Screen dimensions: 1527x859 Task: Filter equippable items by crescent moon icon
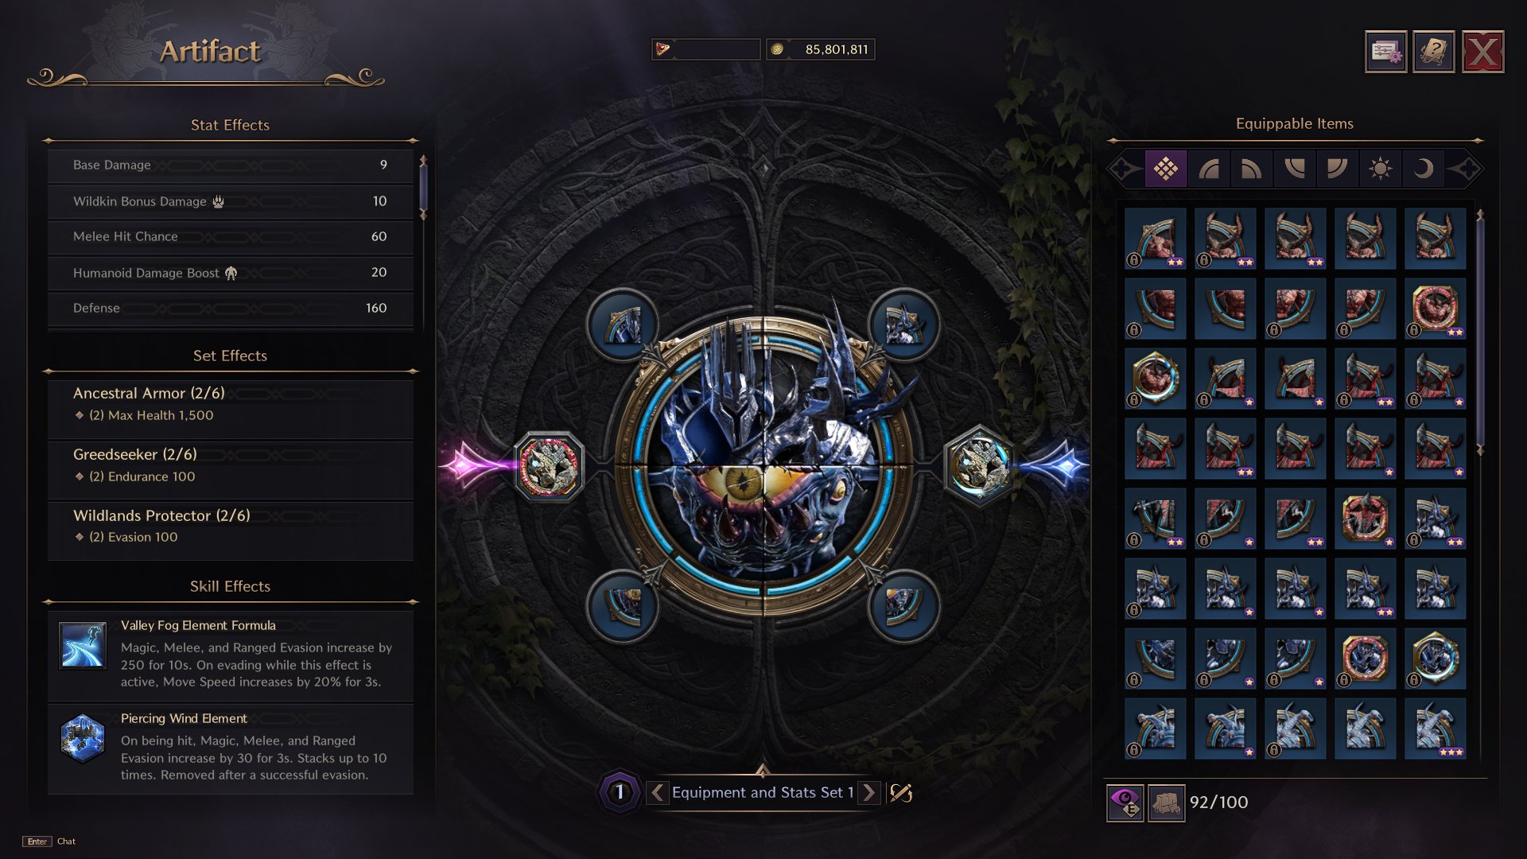1423,169
